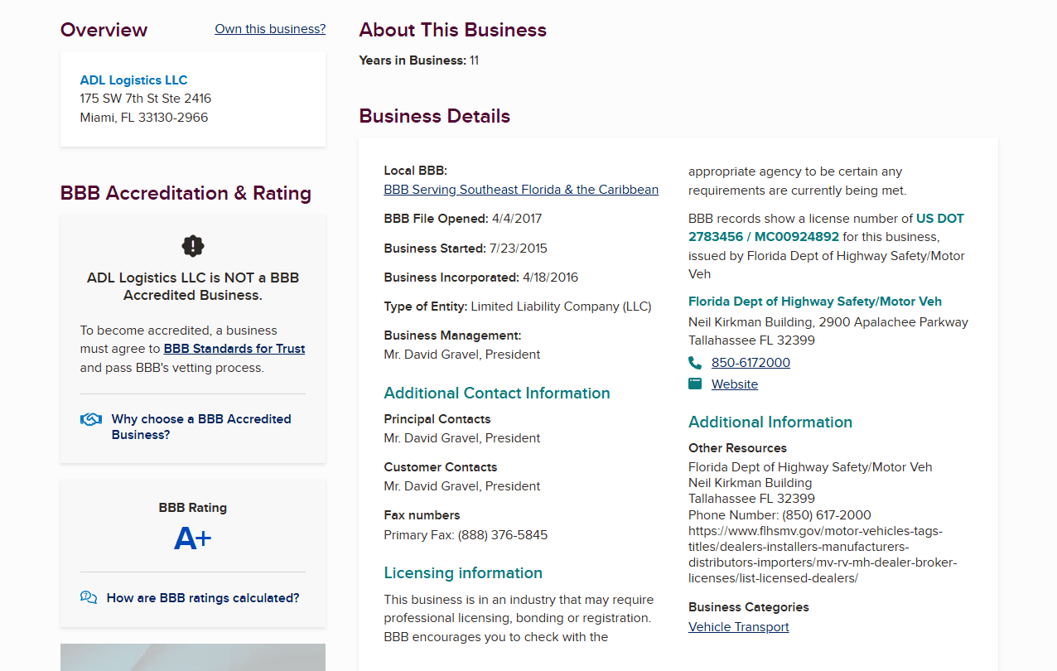
Task: Open the ADL Logistics LLC business name link
Action: (x=133, y=80)
